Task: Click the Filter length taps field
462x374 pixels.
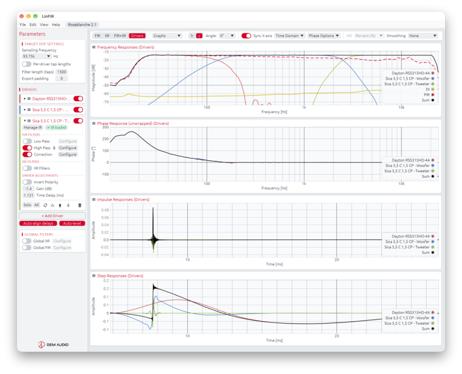Action: pos(62,72)
